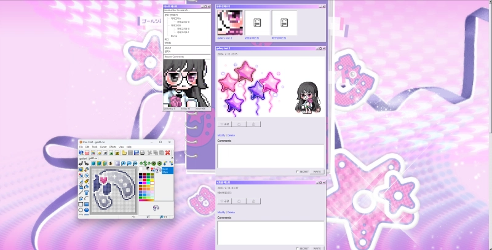Click the Save icon in Icon Craft toolbar
This screenshot has height=250, width=492.
(135, 152)
